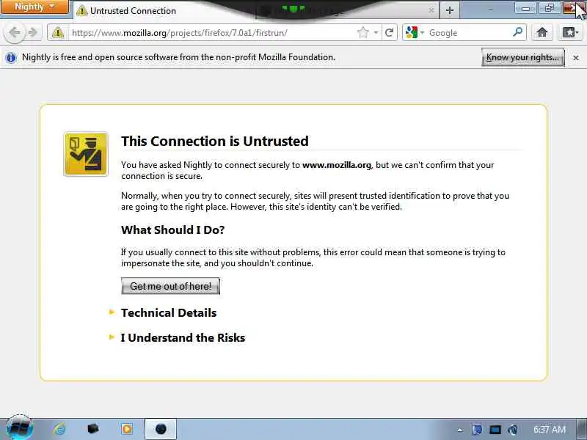Image resolution: width=587 pixels, height=440 pixels.
Task: Open the volume tray icon
Action: pyautogui.click(x=512, y=430)
